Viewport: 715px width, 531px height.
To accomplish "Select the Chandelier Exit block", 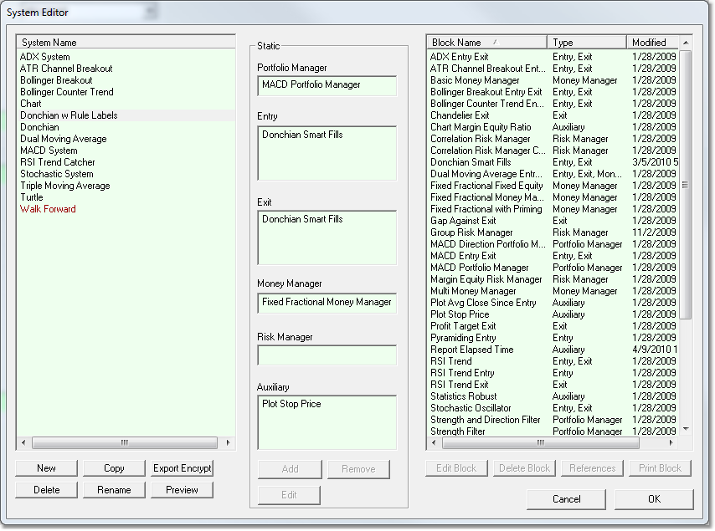I will pyautogui.click(x=460, y=115).
